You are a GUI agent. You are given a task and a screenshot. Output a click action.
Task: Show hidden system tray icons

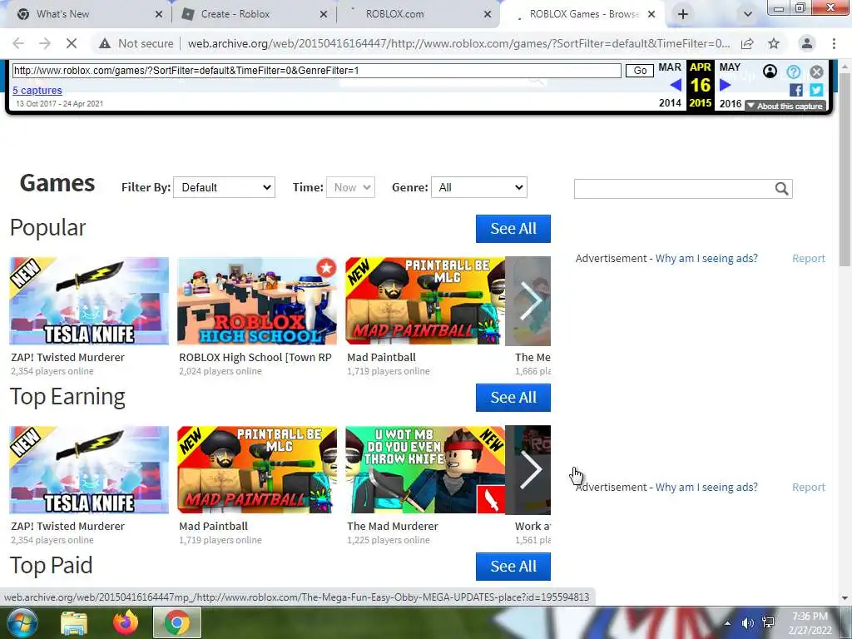tap(727, 623)
